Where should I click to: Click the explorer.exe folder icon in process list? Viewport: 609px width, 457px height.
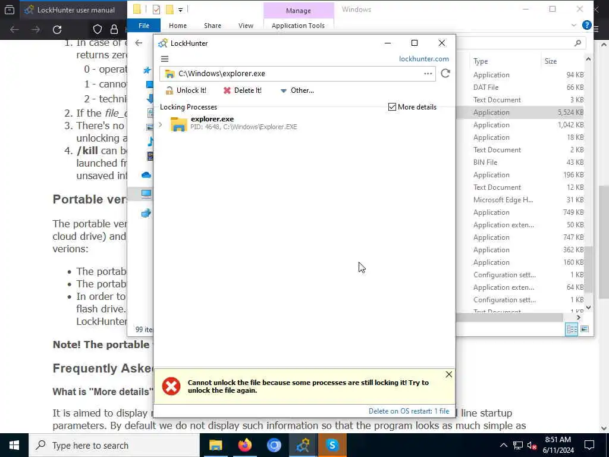[x=178, y=124]
